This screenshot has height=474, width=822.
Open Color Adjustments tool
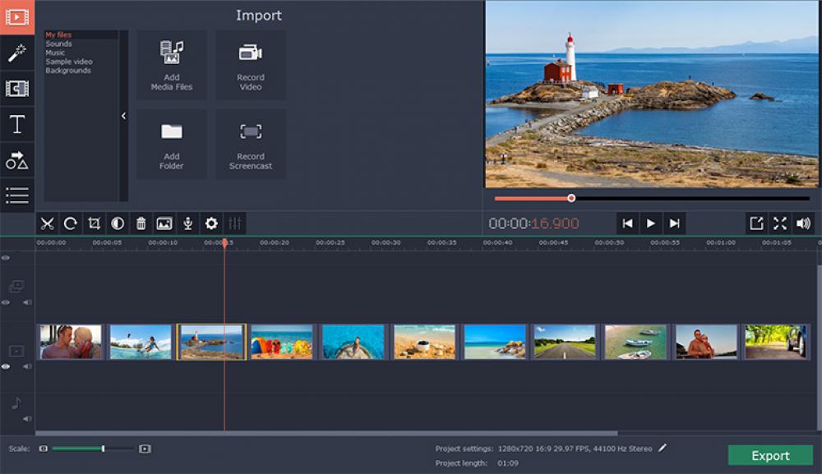click(118, 222)
